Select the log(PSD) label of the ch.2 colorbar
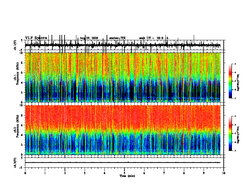 [238, 135]
